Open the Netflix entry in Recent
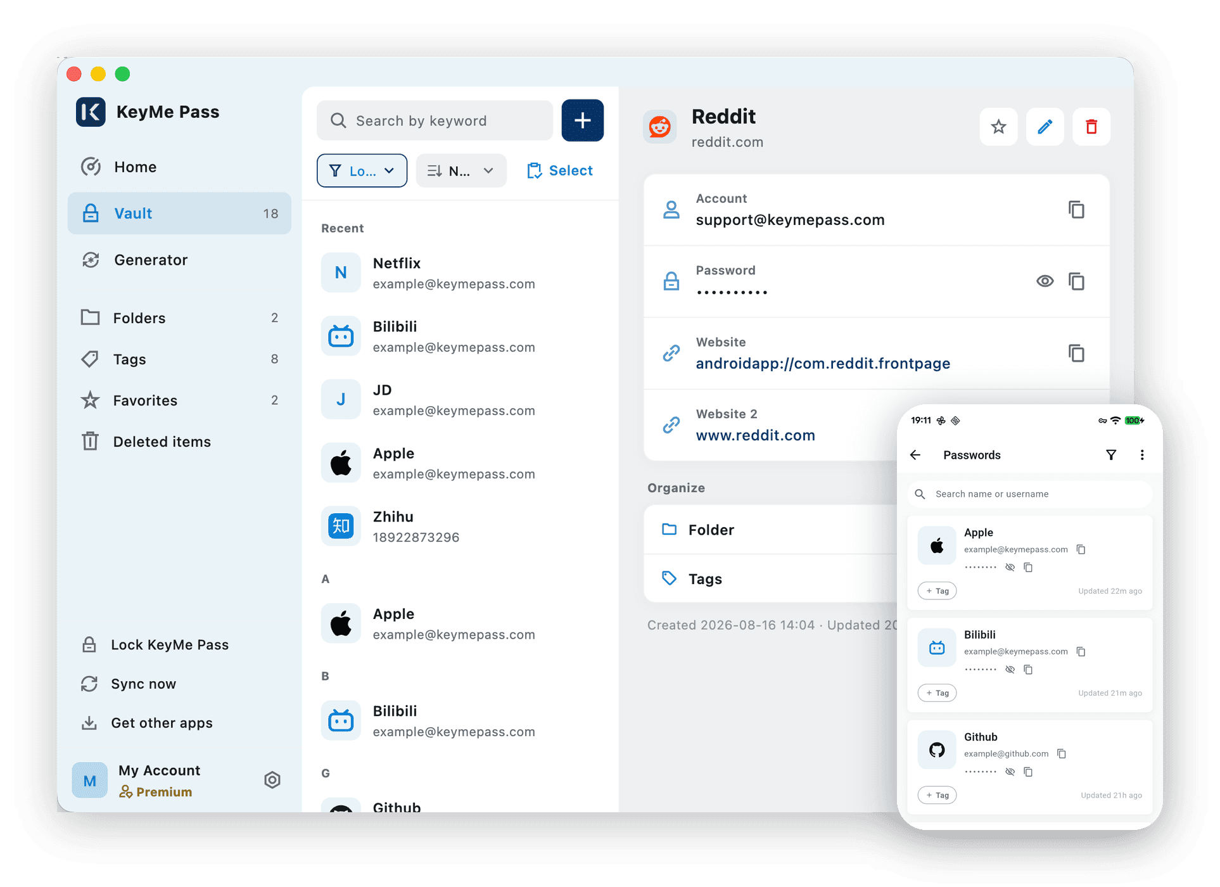The image size is (1220, 887). [x=460, y=273]
